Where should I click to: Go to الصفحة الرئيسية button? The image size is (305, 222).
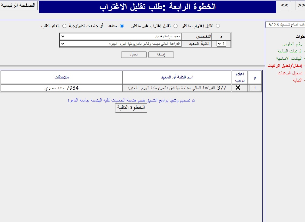(18, 5)
